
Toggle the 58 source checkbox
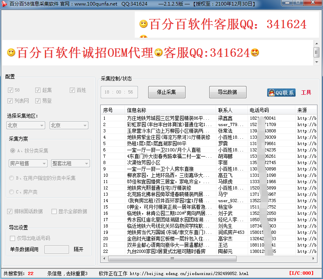tap(10, 90)
